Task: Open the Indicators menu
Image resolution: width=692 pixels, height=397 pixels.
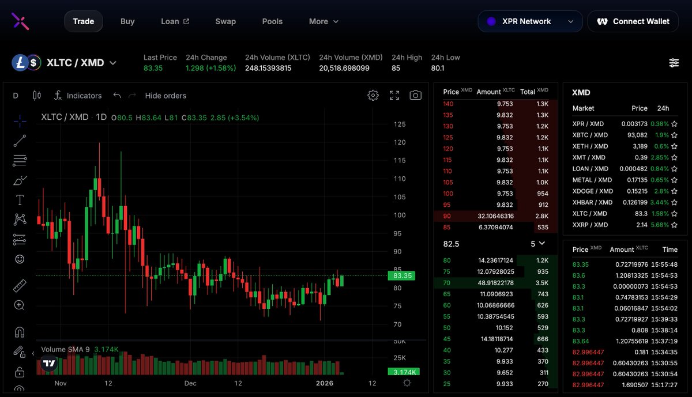Action: [78, 96]
